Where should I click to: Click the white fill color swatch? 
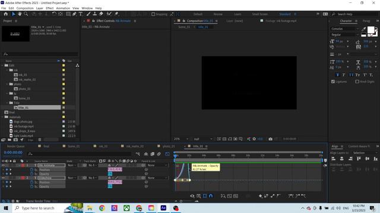click(370, 30)
